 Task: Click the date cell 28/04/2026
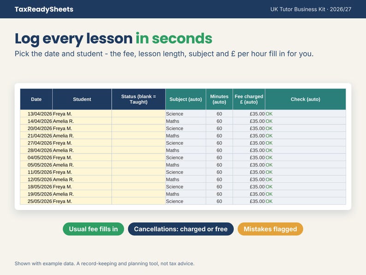(x=36, y=150)
